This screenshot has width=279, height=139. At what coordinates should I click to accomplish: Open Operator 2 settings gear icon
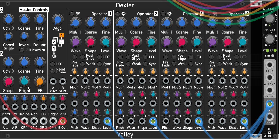coord(123,14)
